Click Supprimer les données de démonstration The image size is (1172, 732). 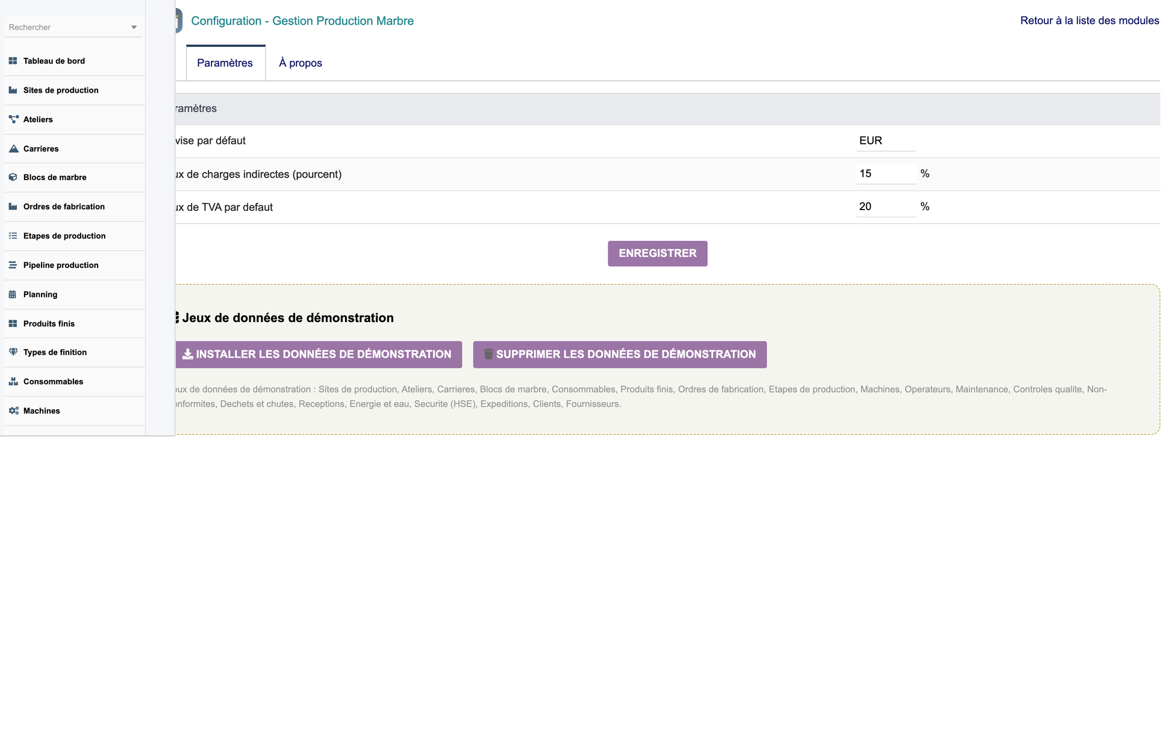pyautogui.click(x=620, y=355)
